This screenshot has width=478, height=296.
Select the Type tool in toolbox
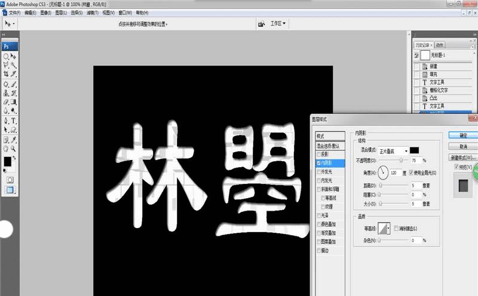pyautogui.click(x=13, y=121)
